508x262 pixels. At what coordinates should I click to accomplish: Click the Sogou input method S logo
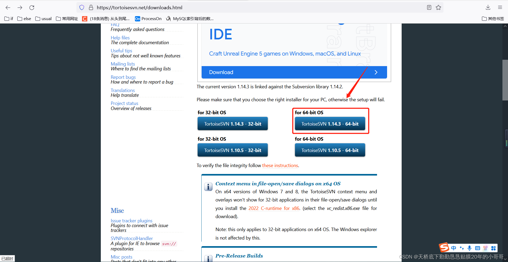444,247
